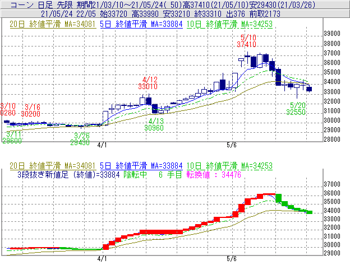Viewport: 350px width, 265px height.
Task: Click the last candlestick in upper chart
Action: click(x=309, y=89)
